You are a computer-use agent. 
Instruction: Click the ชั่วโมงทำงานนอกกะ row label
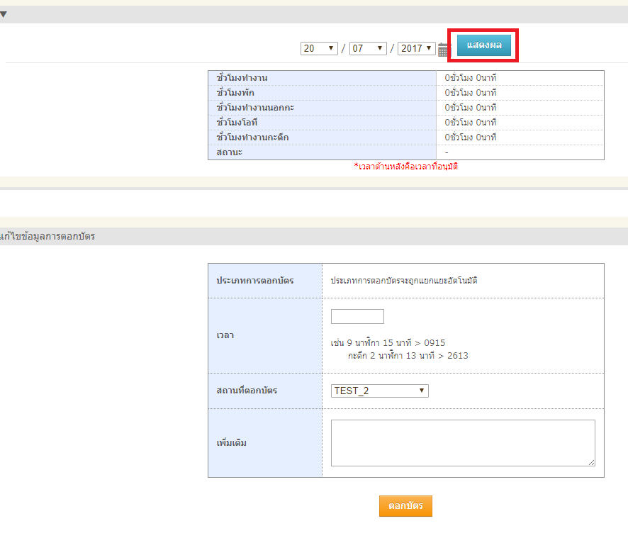[255, 108]
